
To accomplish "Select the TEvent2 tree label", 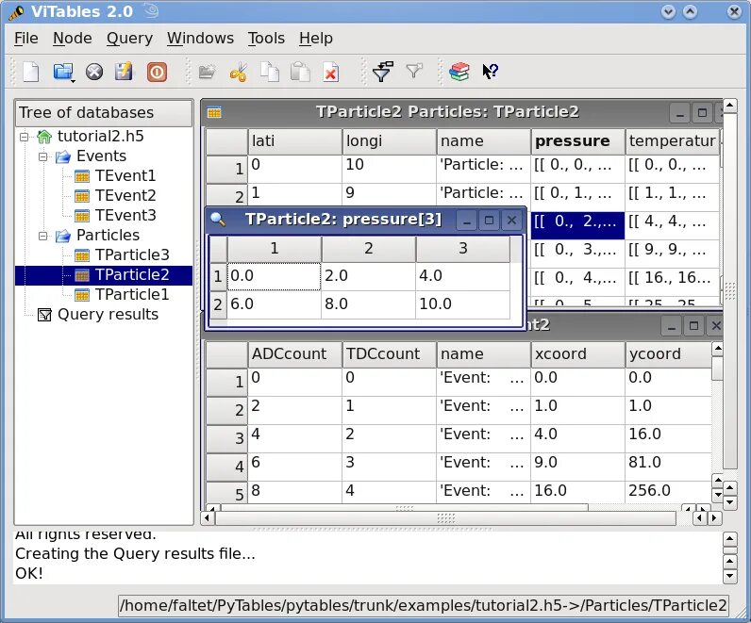I will click(125, 196).
